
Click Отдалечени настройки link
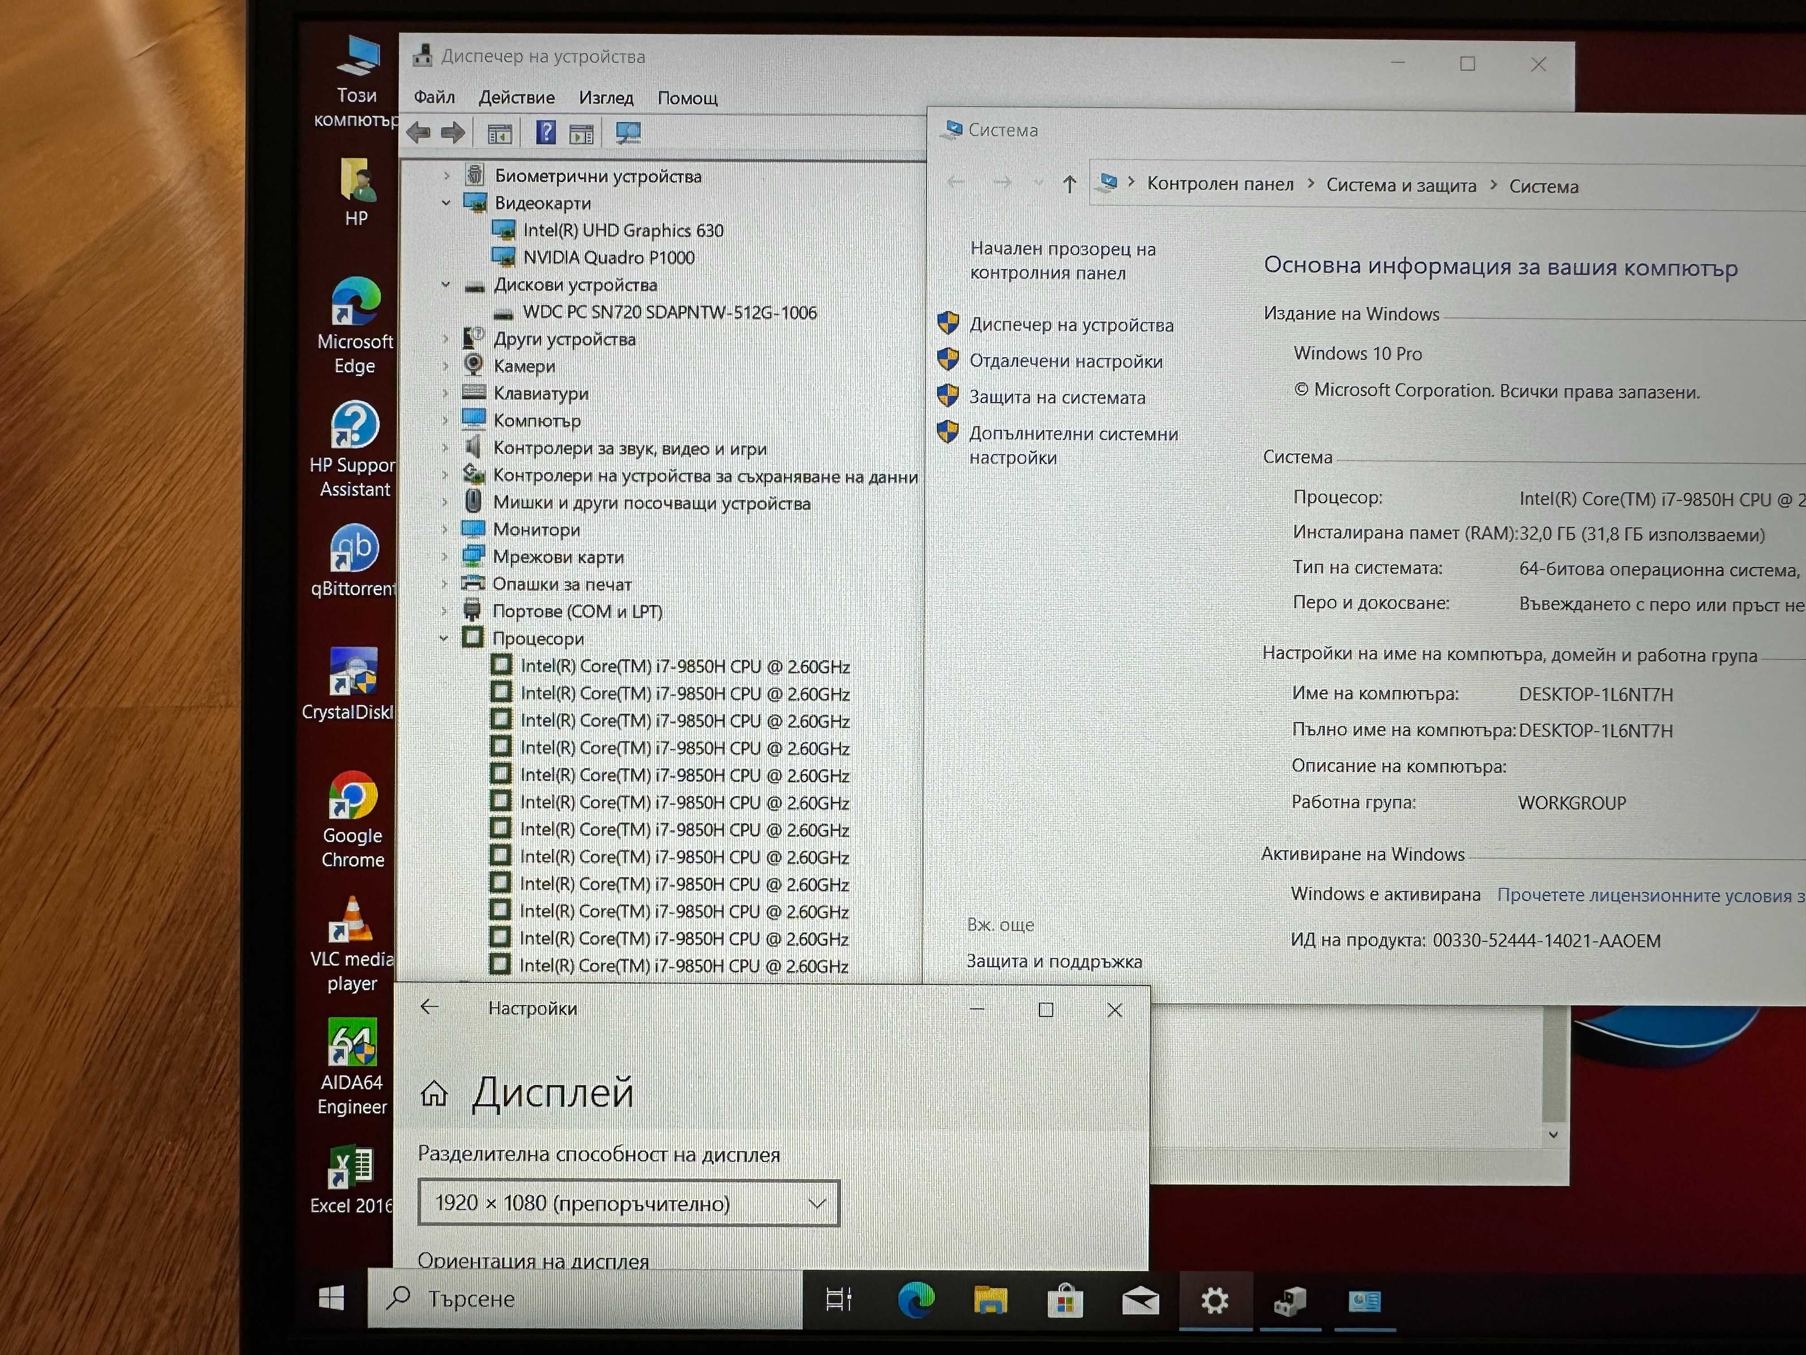(x=1066, y=361)
